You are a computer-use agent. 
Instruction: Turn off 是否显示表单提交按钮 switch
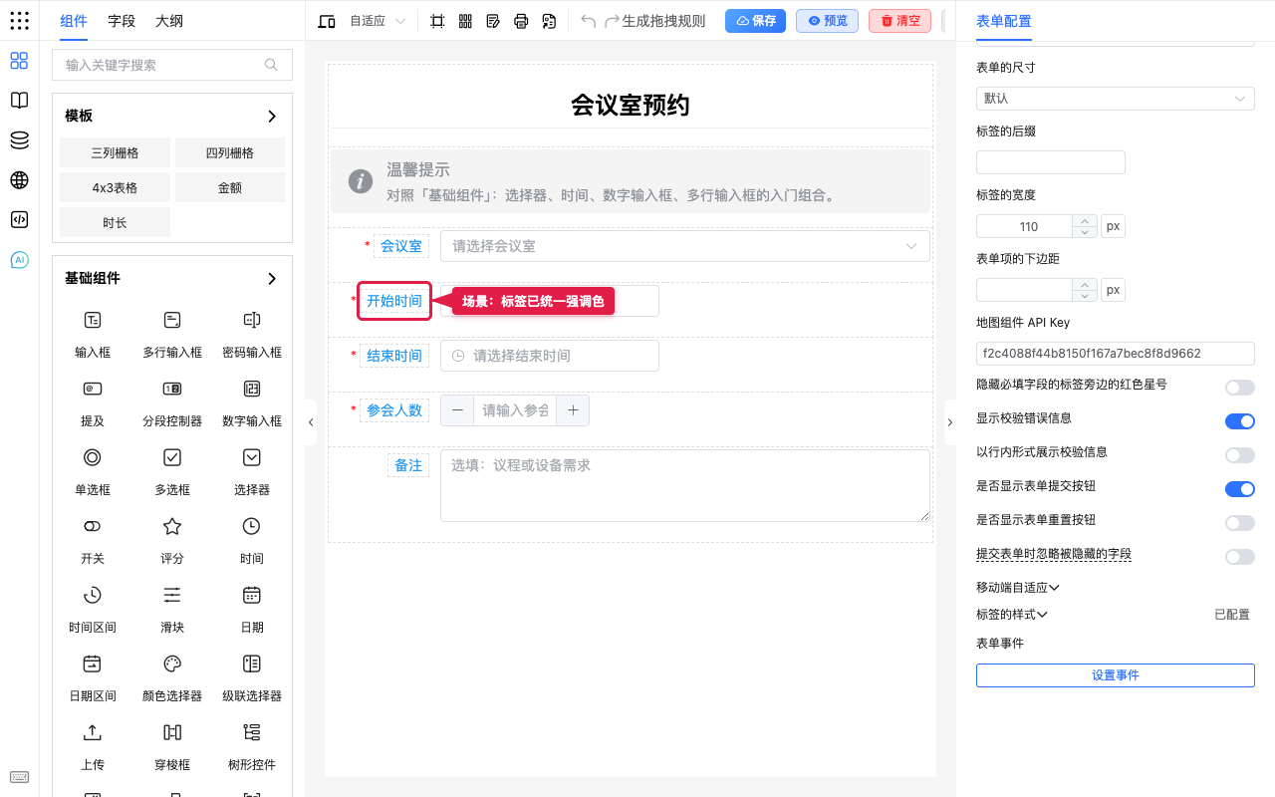tap(1240, 489)
